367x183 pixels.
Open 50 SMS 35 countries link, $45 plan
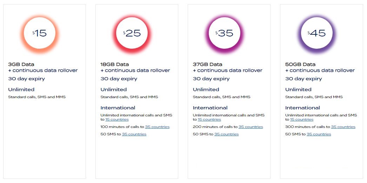click(319, 134)
